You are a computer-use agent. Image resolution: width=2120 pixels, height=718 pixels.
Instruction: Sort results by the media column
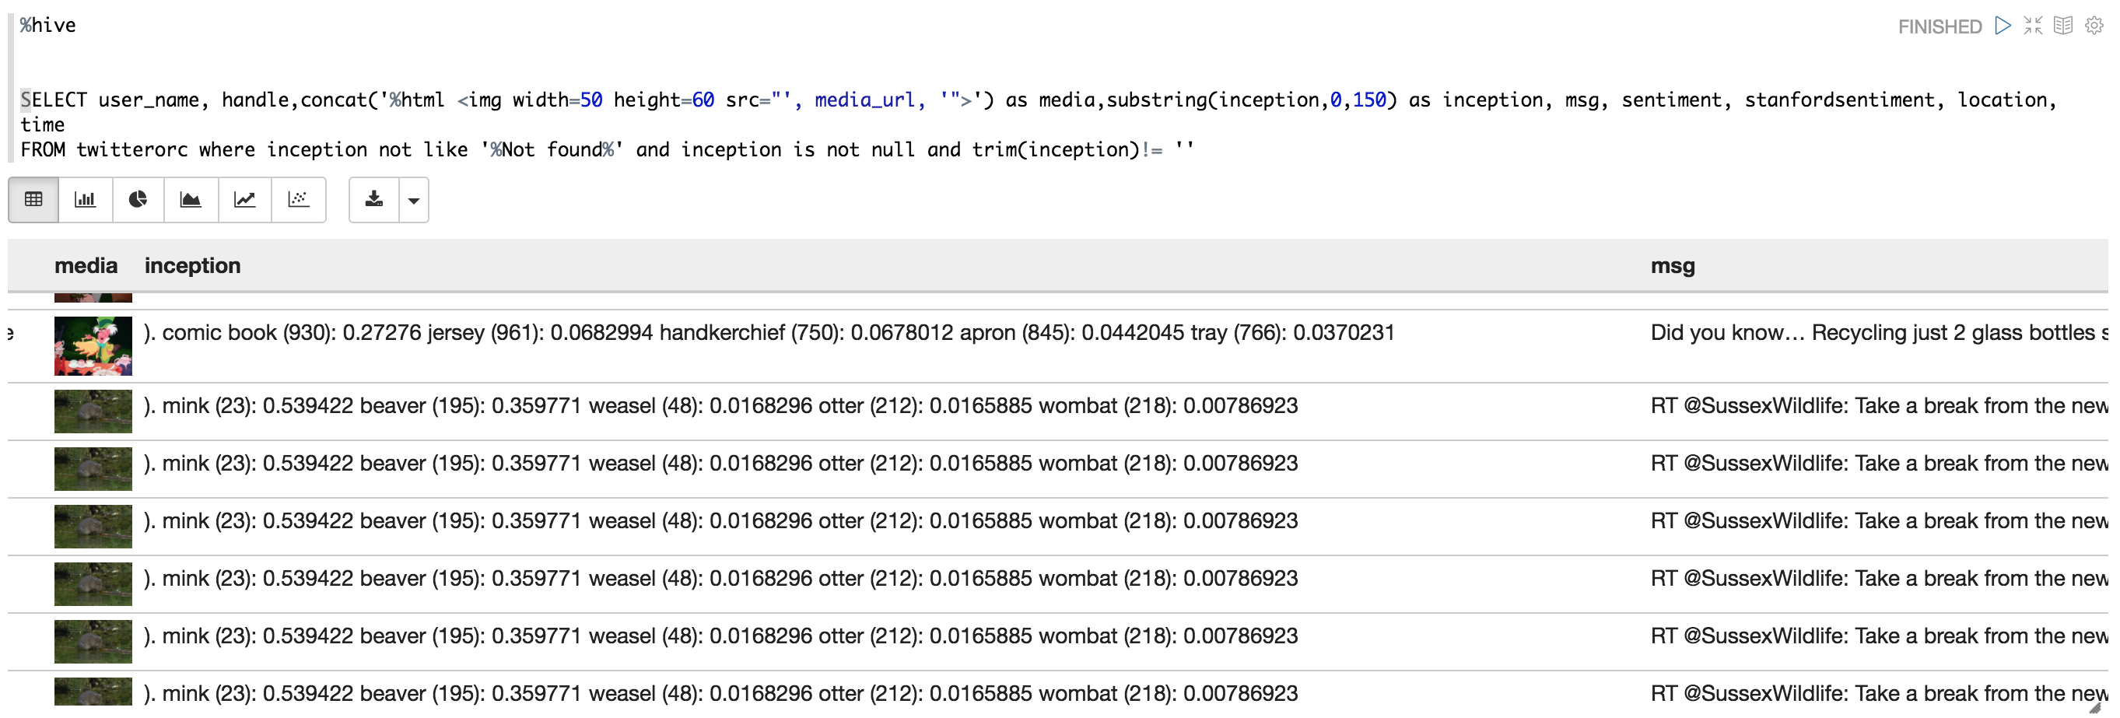[86, 265]
